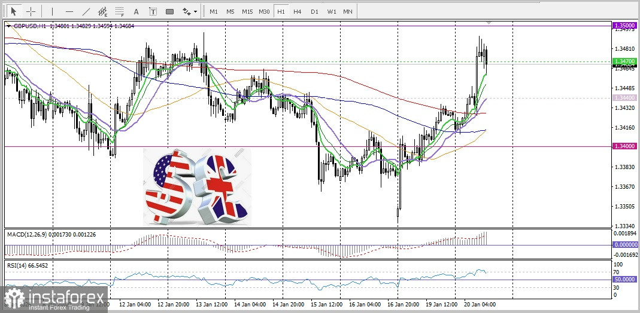Switch to W1 timeframe
Image resolution: width=640 pixels, height=313 pixels.
332,11
